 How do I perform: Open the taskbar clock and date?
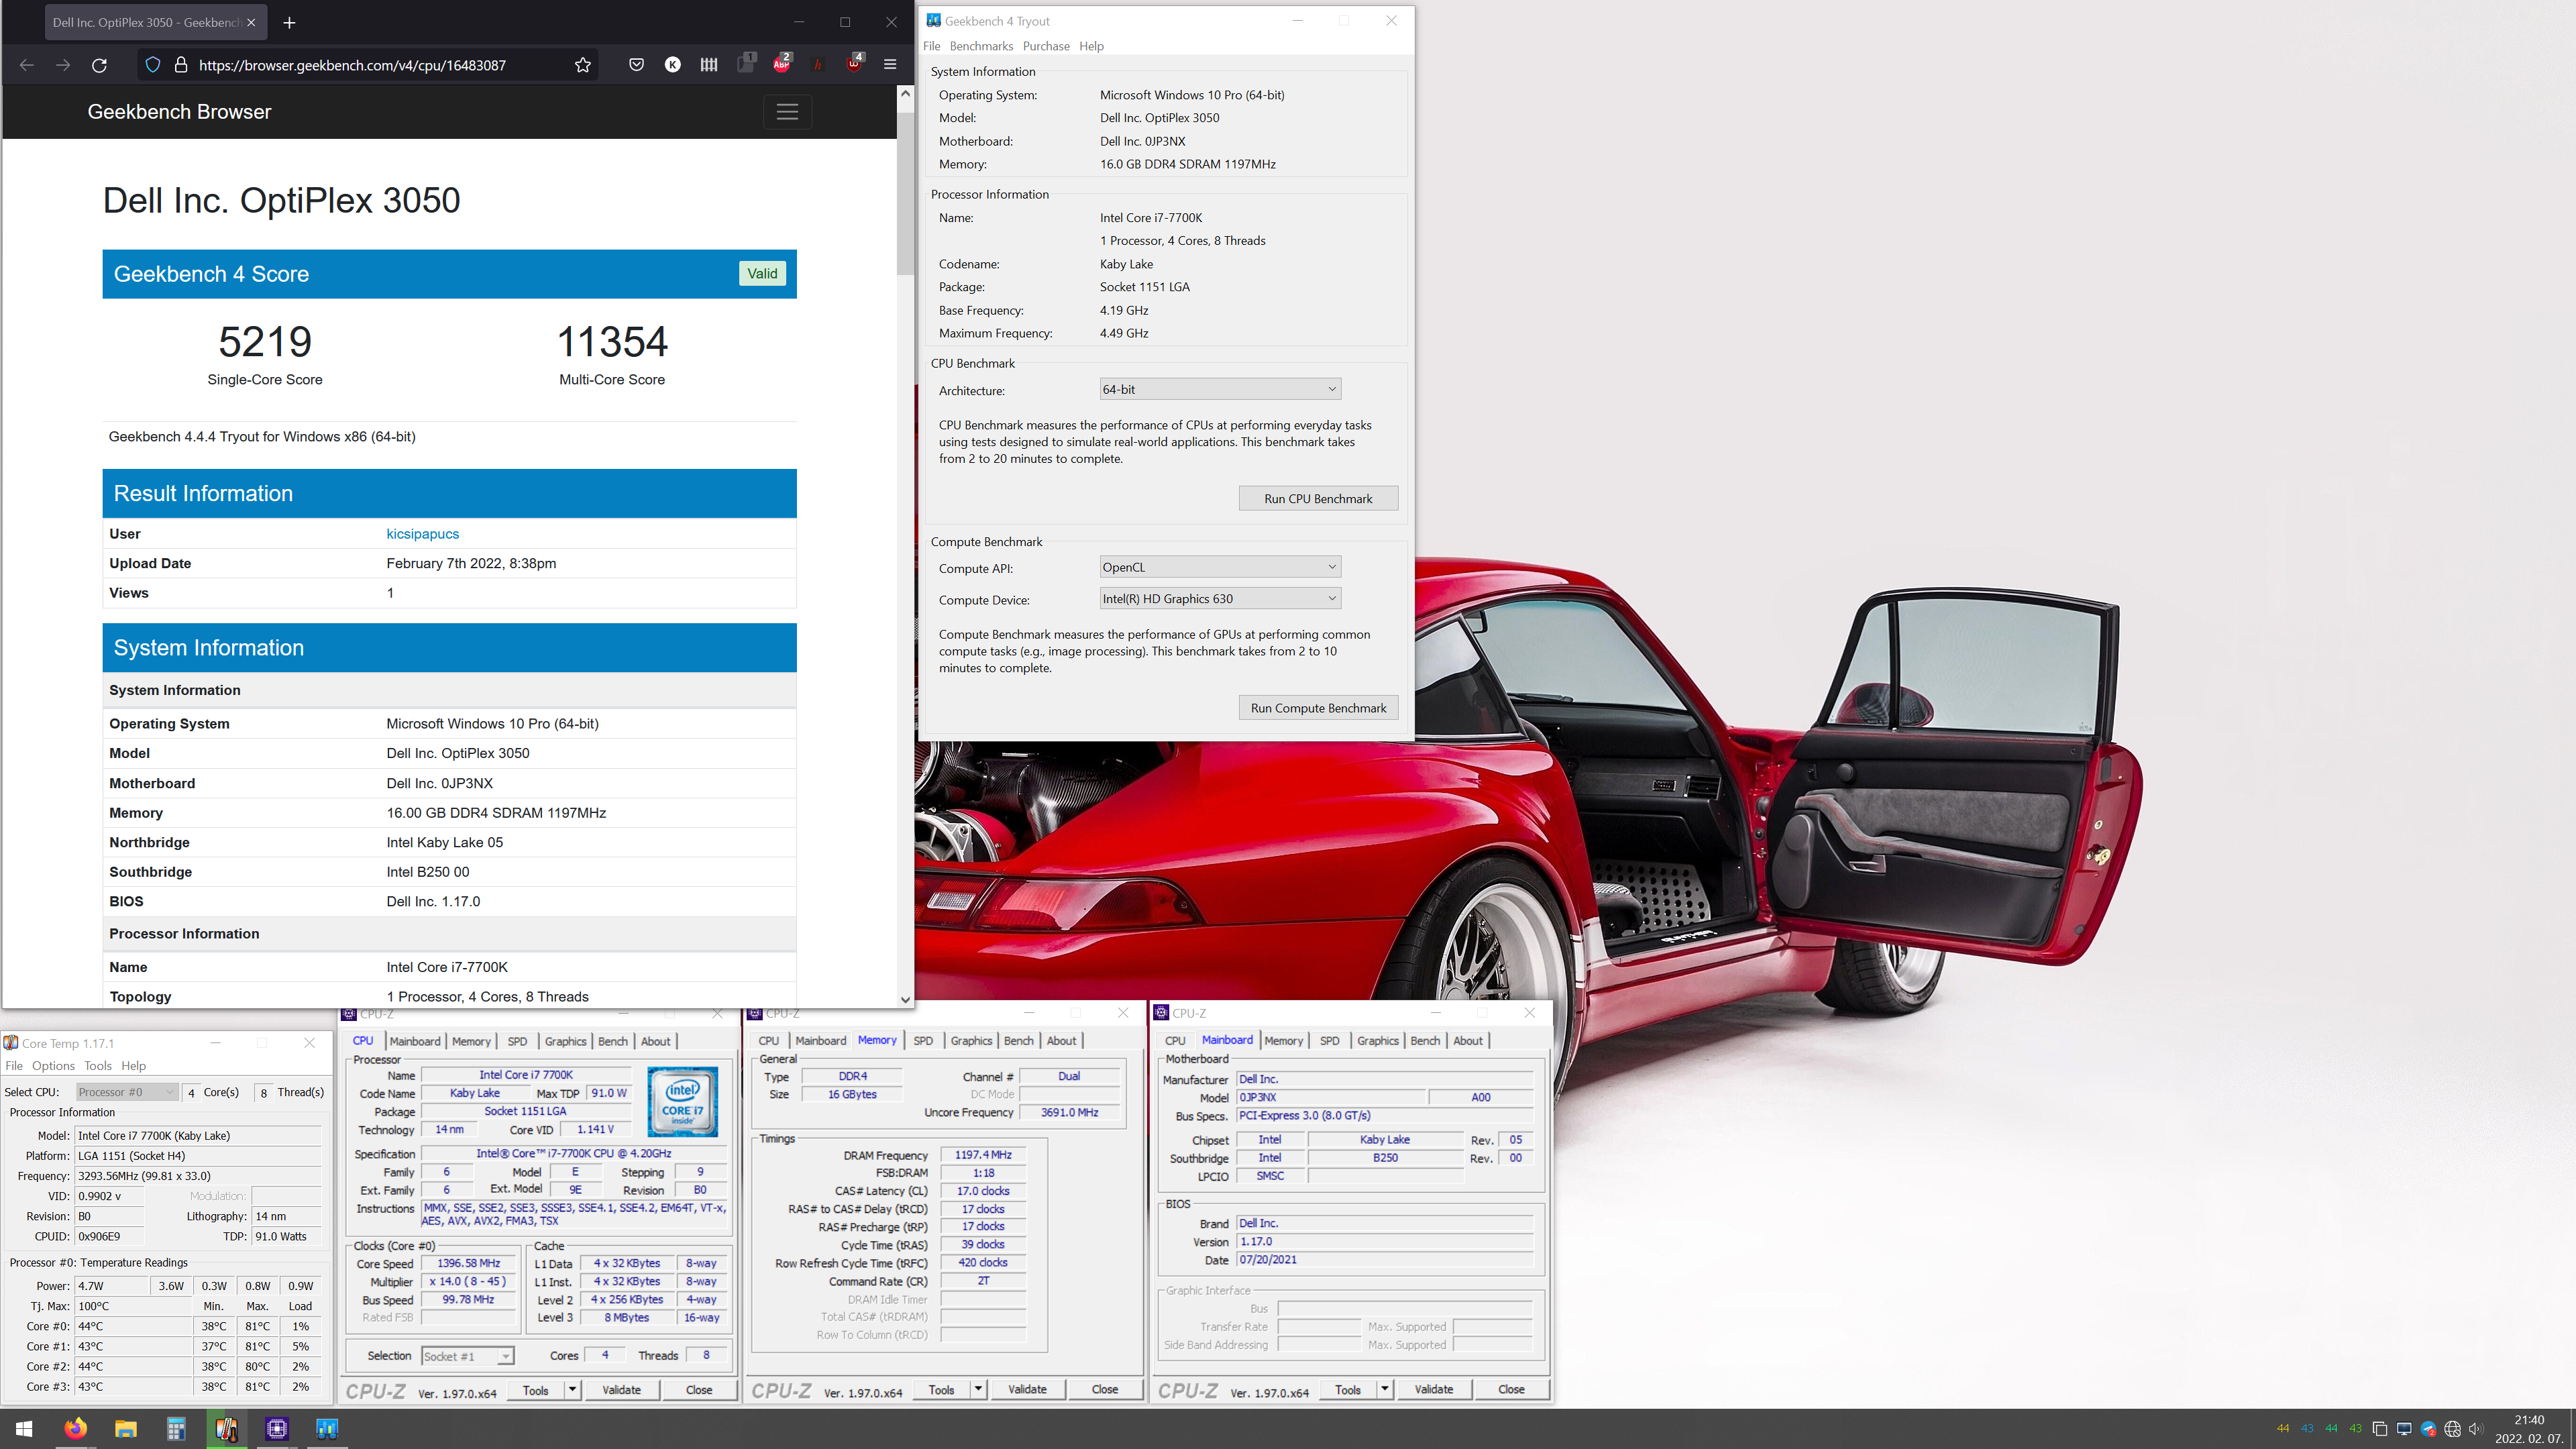point(2529,1429)
